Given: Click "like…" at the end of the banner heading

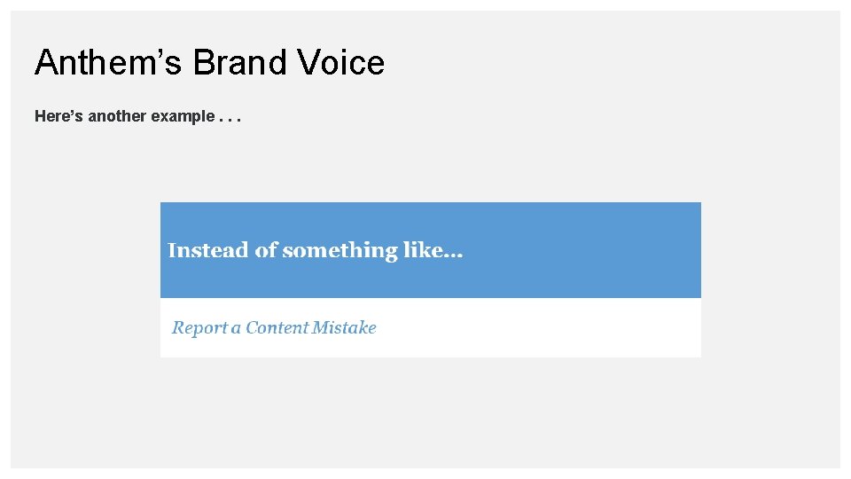Looking at the screenshot, I should [433, 251].
